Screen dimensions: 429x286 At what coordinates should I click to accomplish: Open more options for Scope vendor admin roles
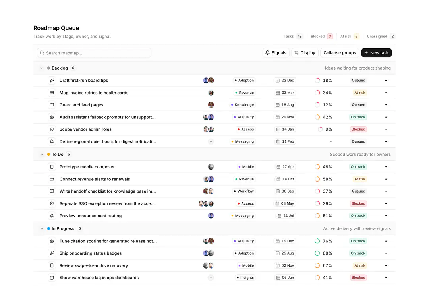pyautogui.click(x=386, y=129)
